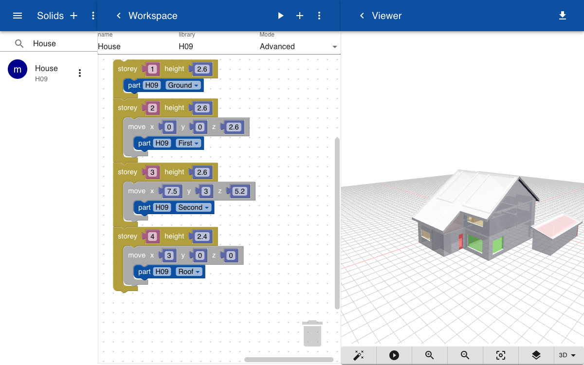Edit storey 1 number value
The height and width of the screenshot is (365, 584).
tap(152, 69)
